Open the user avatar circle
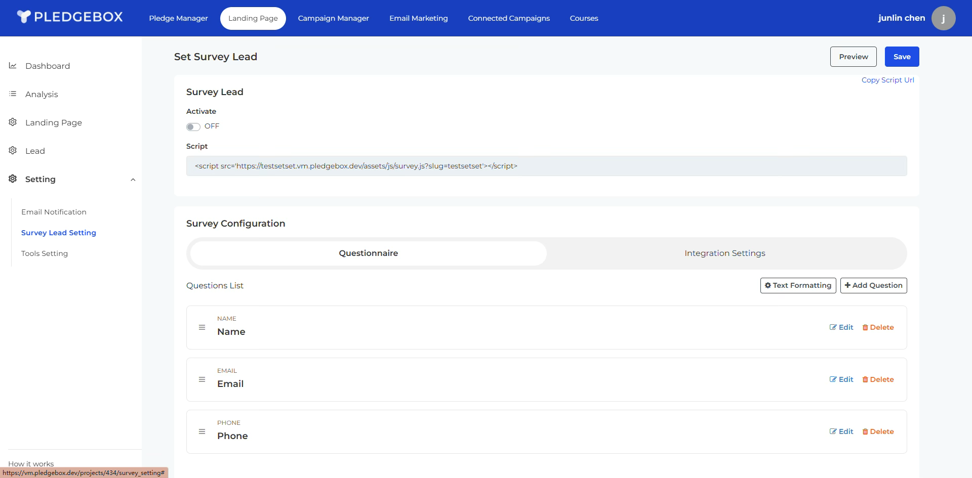The image size is (972, 478). tap(943, 18)
